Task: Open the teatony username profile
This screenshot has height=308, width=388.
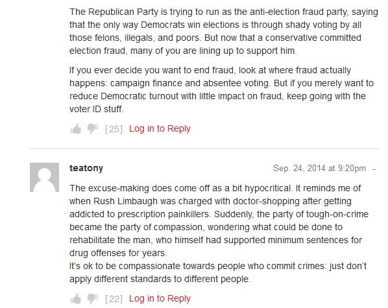Action: pos(86,168)
